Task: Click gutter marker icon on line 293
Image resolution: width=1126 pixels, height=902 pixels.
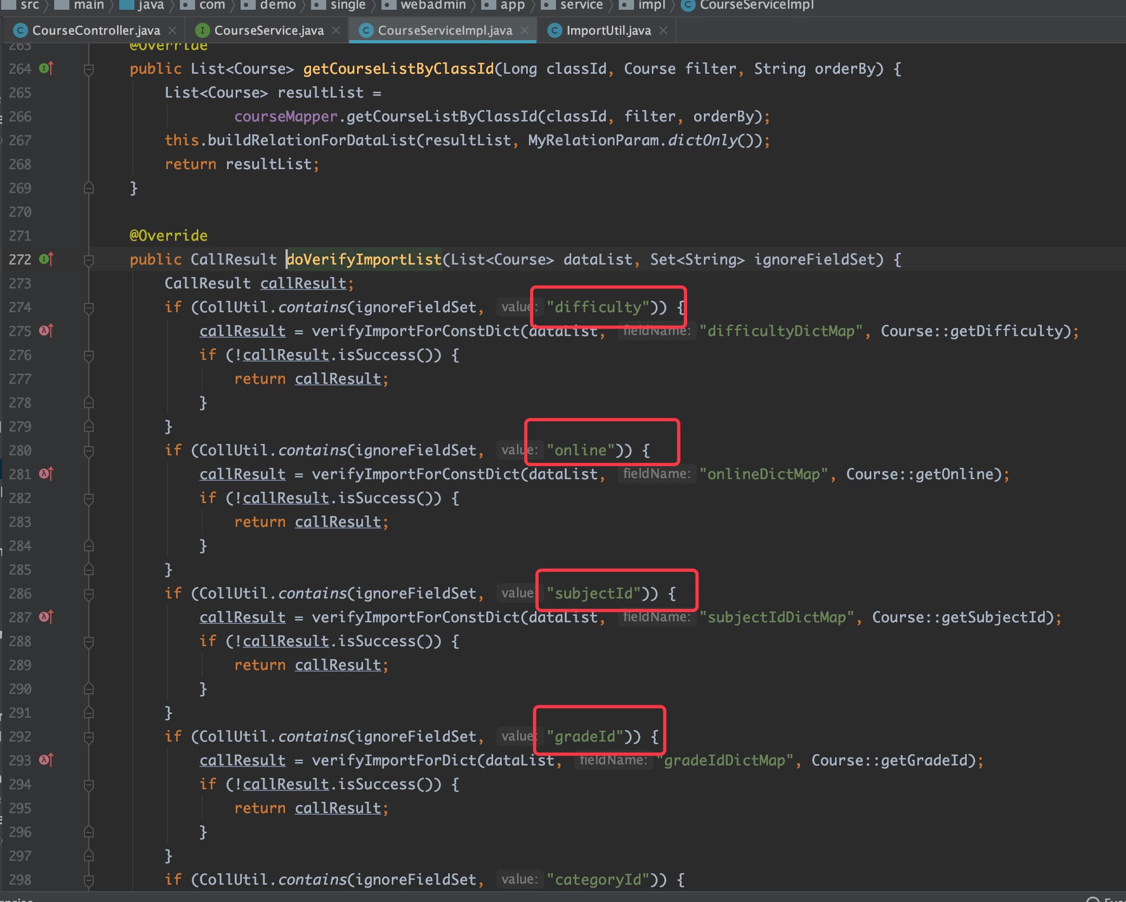Action: tap(46, 761)
